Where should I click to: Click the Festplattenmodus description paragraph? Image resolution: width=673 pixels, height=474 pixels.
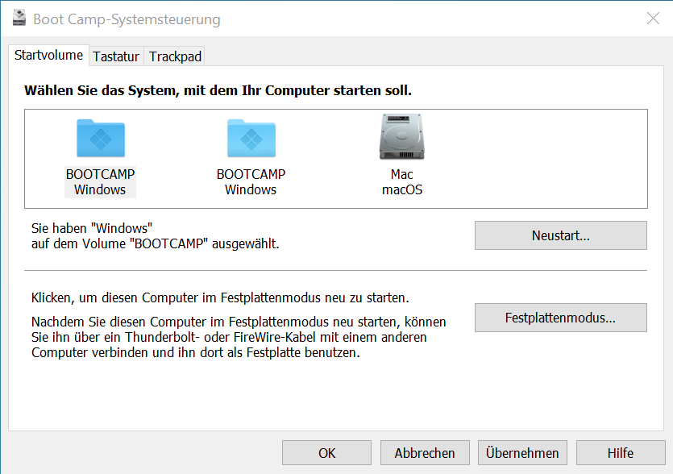[238, 337]
